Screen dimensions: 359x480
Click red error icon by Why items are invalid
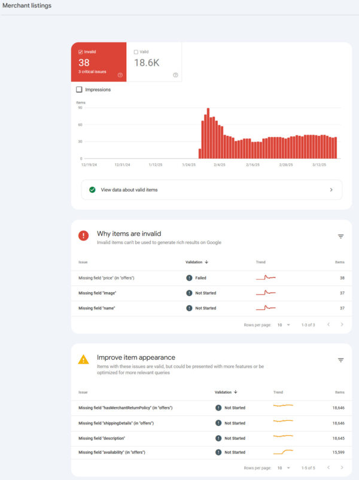coord(83,235)
